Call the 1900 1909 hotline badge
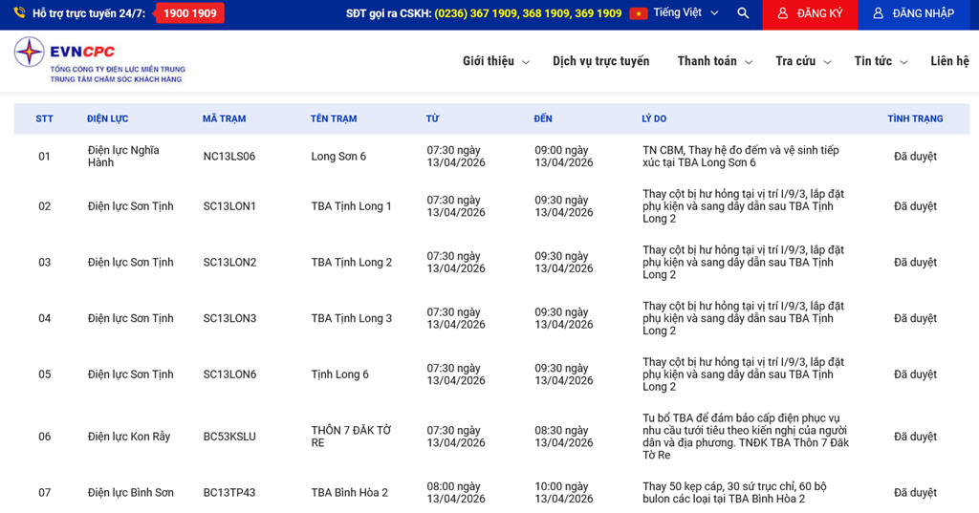The image size is (979, 513). coord(189,13)
